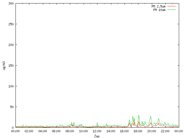Click the red PM 2.5um legend line

[x=171, y=6]
